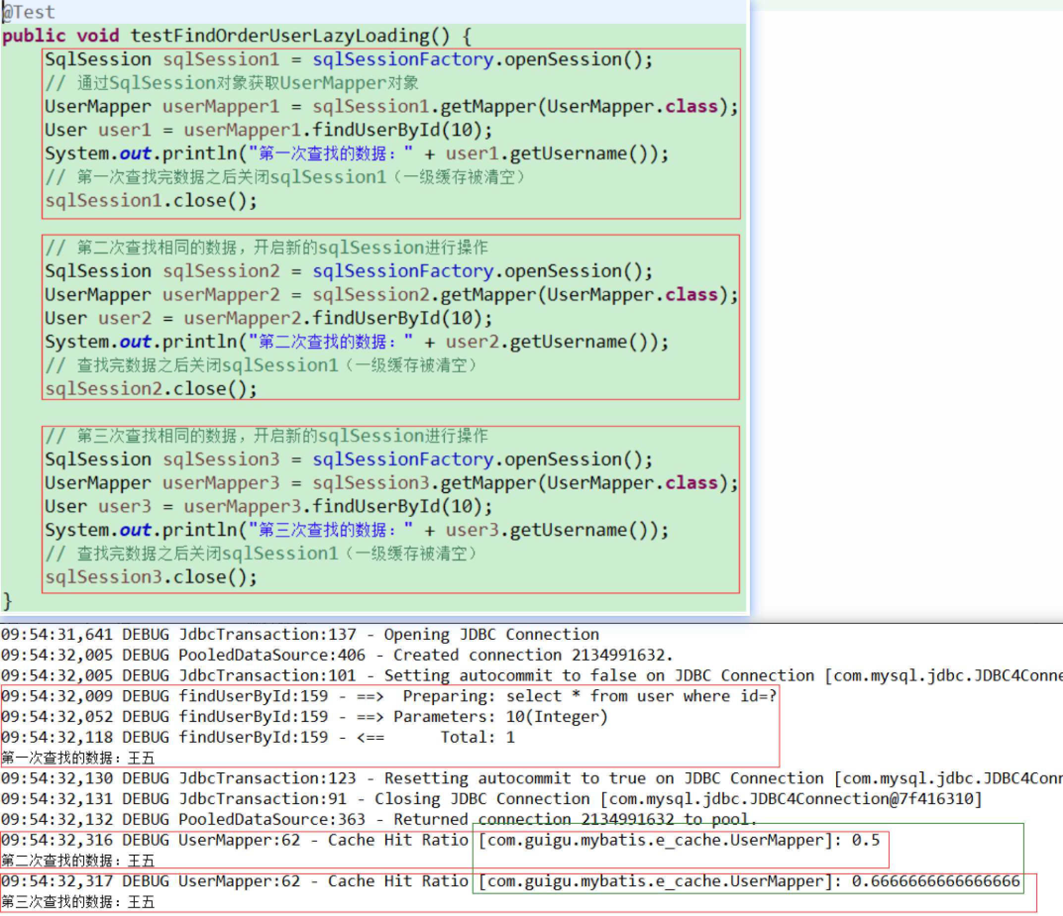Click the println line using user2.getUsername()
This screenshot has width=1063, height=916.
coord(357,342)
